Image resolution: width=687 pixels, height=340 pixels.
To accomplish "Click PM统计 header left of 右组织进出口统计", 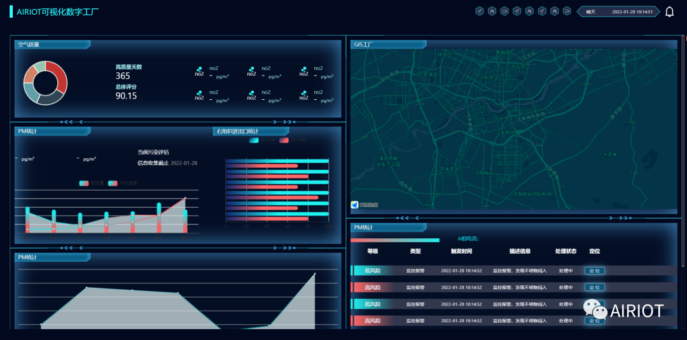I will pos(53,132).
